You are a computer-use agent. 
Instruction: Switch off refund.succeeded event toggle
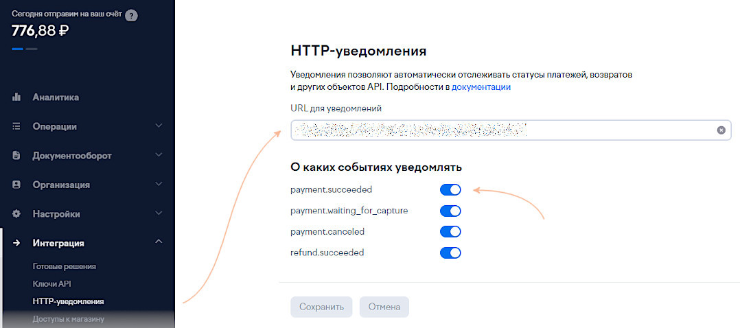[x=450, y=253]
